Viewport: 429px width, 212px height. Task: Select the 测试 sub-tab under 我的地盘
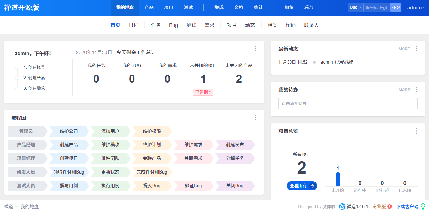pyautogui.click(x=191, y=25)
